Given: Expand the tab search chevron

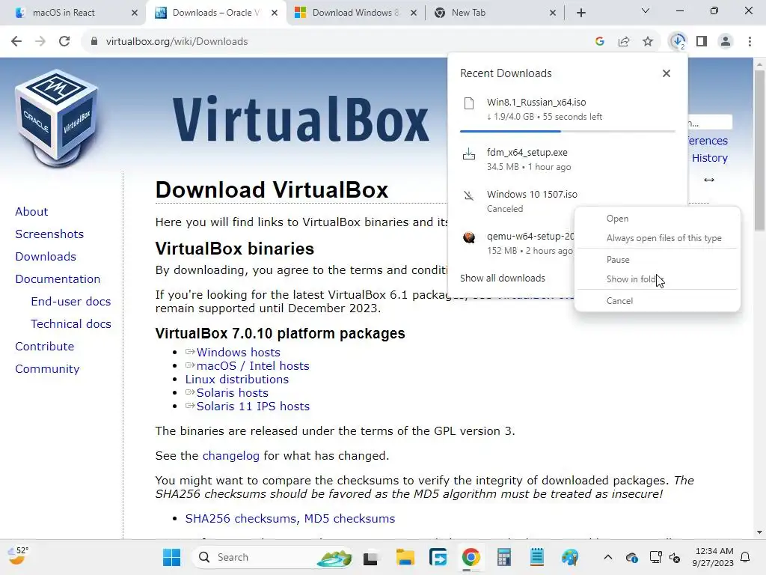Looking at the screenshot, I should 646,10.
